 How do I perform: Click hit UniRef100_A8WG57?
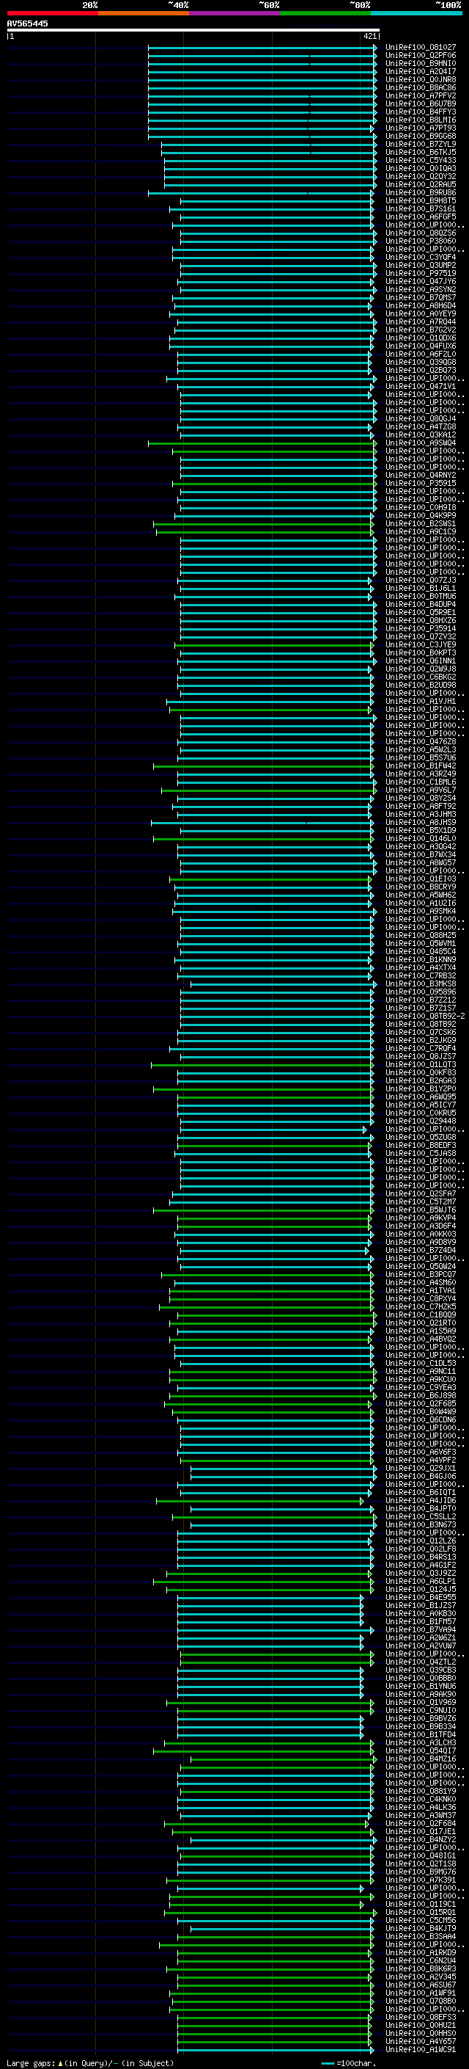click(x=421, y=862)
